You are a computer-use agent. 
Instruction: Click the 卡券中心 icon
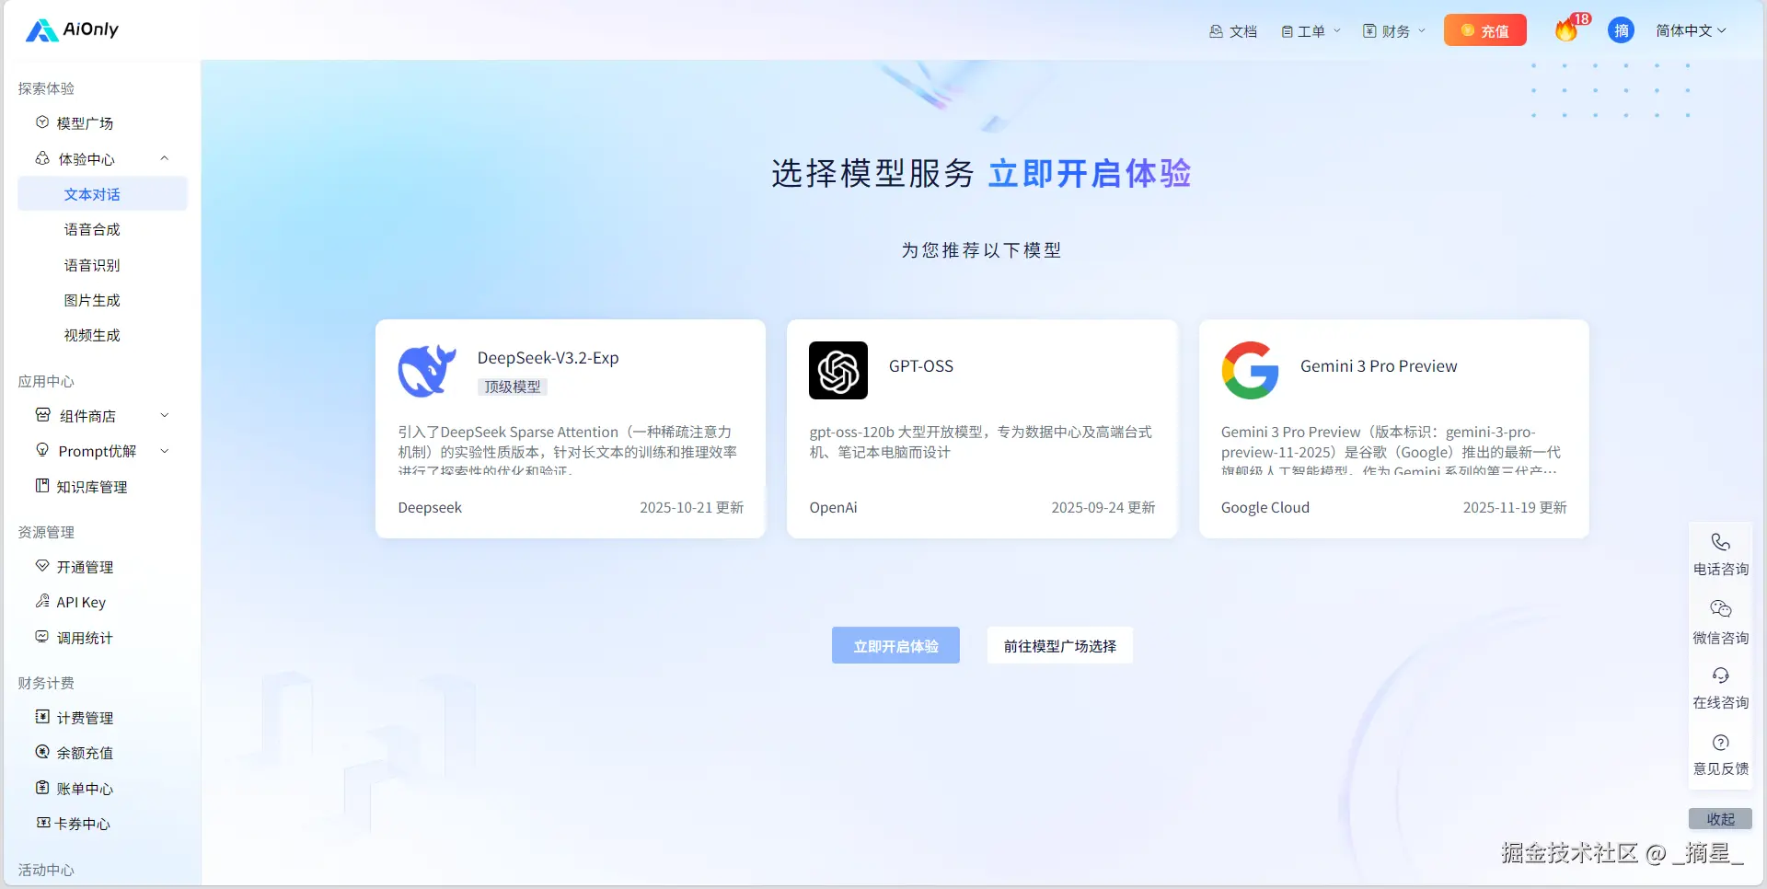[42, 823]
